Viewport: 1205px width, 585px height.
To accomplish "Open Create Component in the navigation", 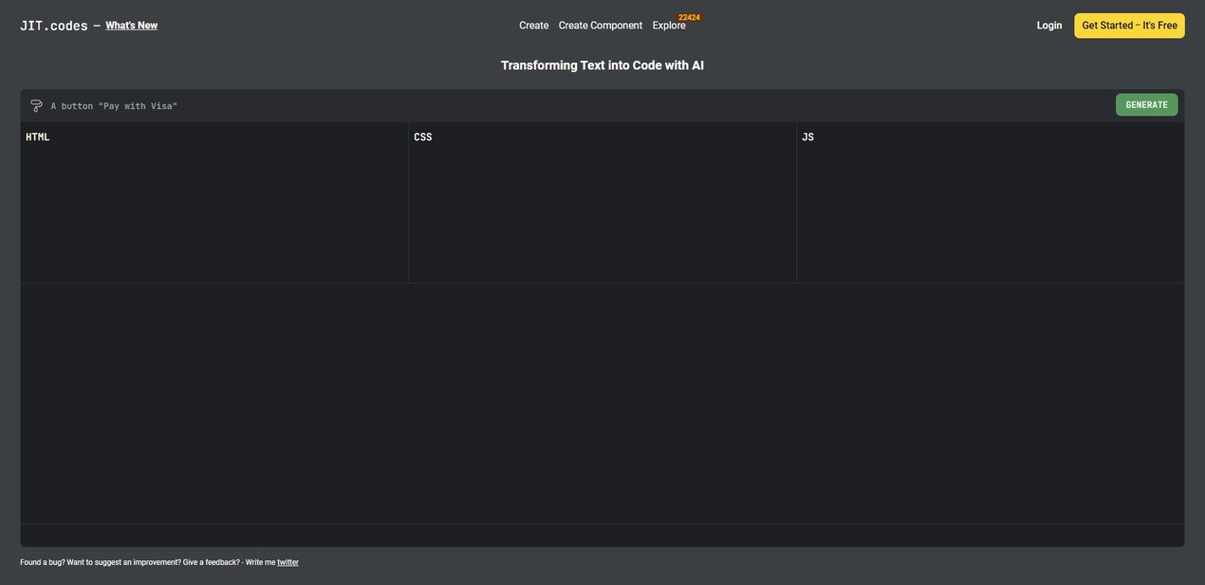I will click(600, 26).
